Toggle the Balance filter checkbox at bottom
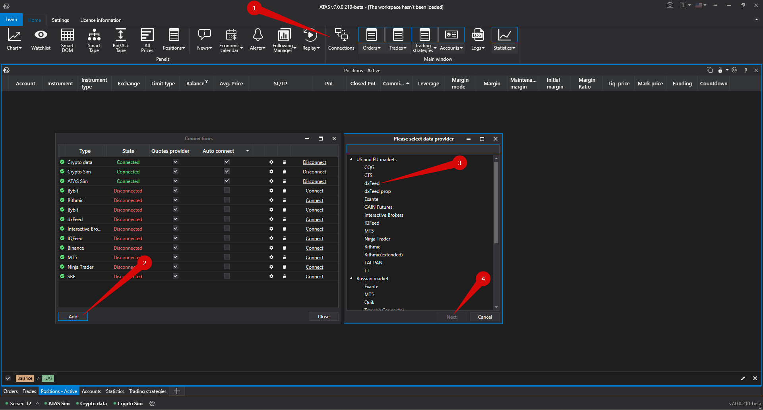The width and height of the screenshot is (763, 410). [x=8, y=378]
